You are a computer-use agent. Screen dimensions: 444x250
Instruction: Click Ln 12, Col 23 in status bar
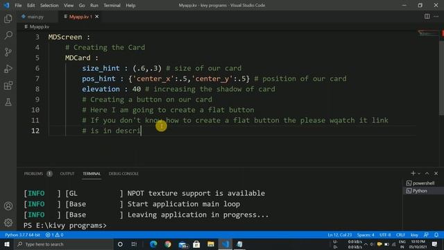tap(339, 235)
